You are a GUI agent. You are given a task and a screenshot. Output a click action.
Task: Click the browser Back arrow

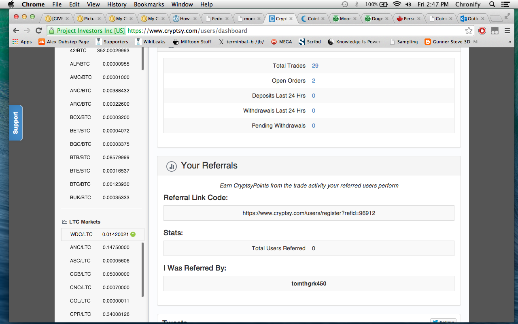click(x=16, y=31)
